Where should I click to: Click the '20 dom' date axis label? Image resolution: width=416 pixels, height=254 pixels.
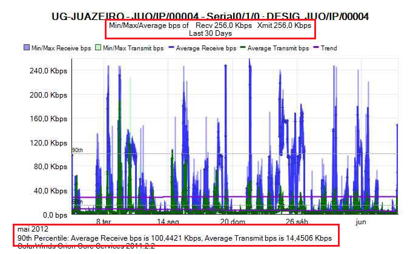[233, 222]
